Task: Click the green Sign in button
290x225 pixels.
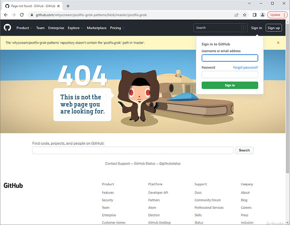Action: point(230,85)
